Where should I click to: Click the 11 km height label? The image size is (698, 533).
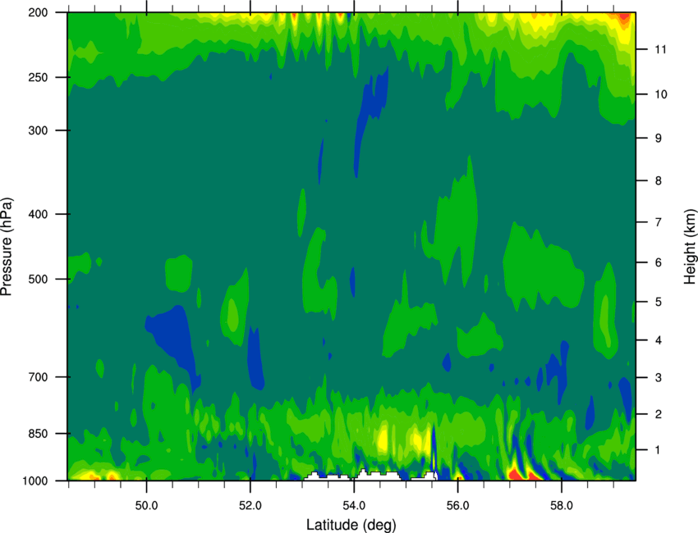tap(661, 49)
